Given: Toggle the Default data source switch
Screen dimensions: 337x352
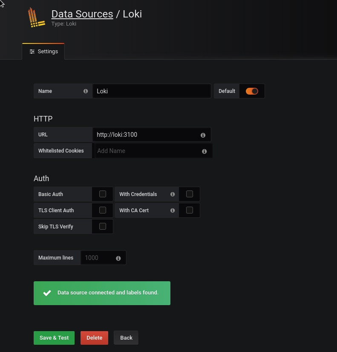Looking at the screenshot, I should point(252,91).
